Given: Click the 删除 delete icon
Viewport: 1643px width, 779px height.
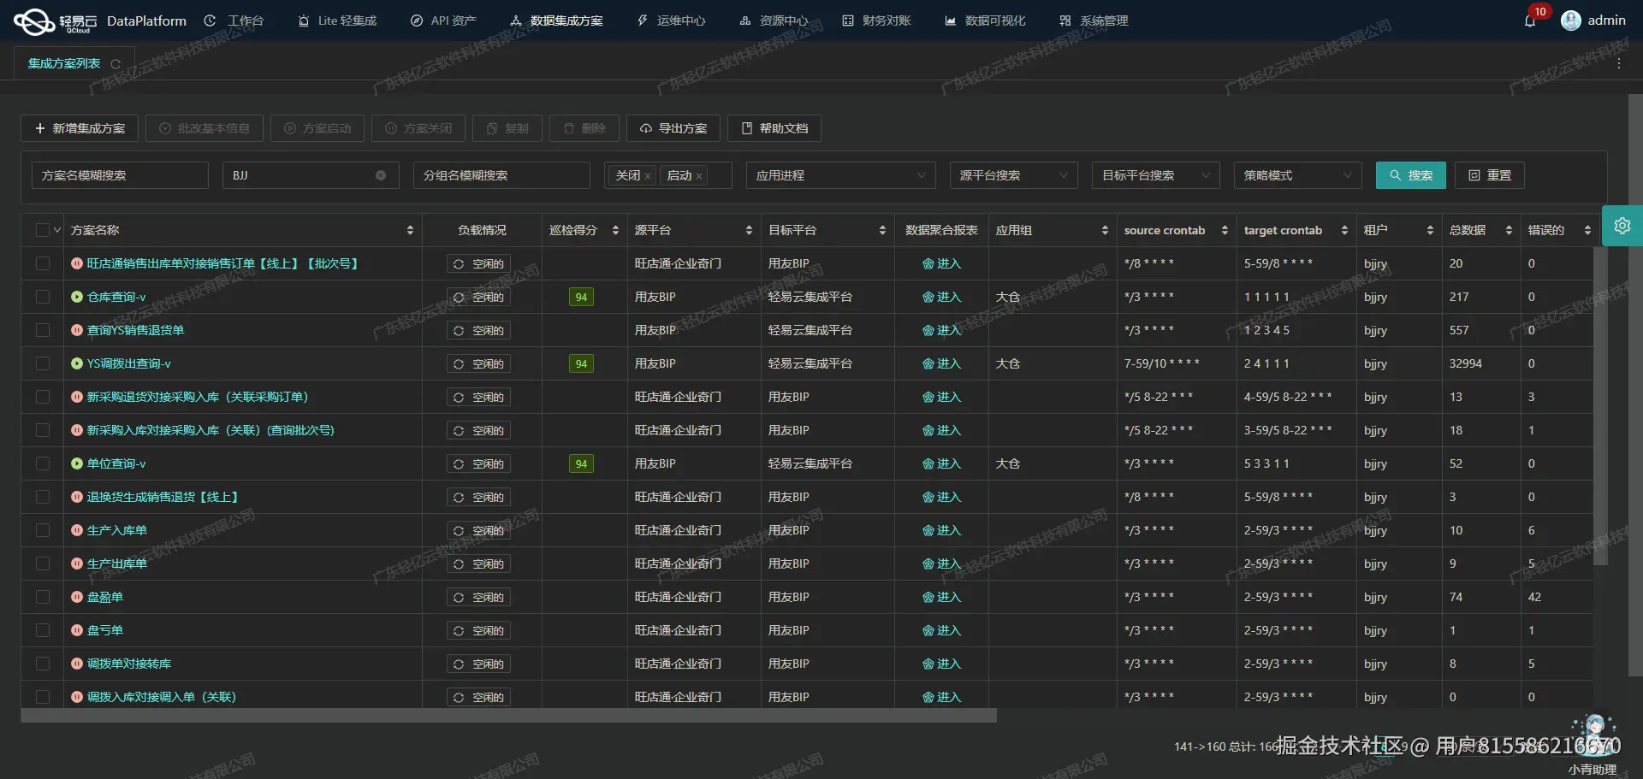Looking at the screenshot, I should coord(570,128).
